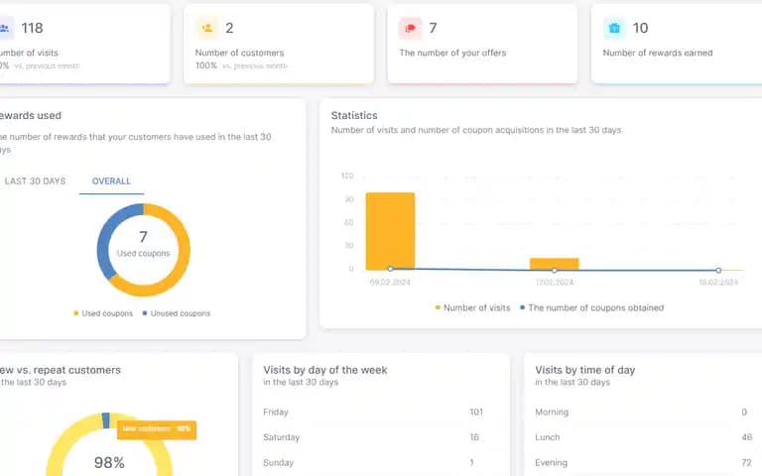Switch to the LAST 30 DAYS tab
This screenshot has height=476, width=762.
pos(35,181)
